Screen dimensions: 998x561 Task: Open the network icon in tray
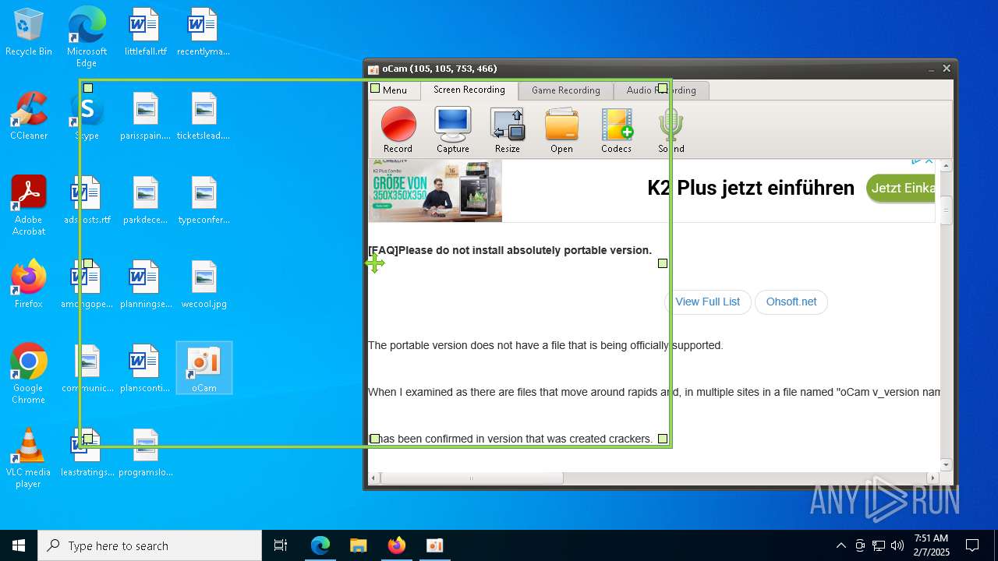point(879,545)
